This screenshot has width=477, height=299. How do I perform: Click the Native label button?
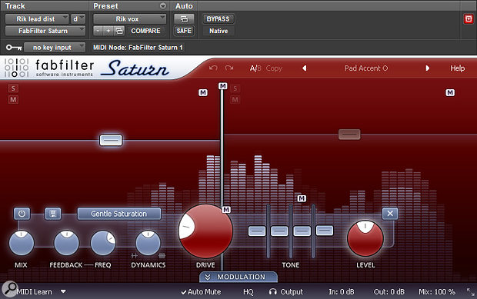click(218, 31)
